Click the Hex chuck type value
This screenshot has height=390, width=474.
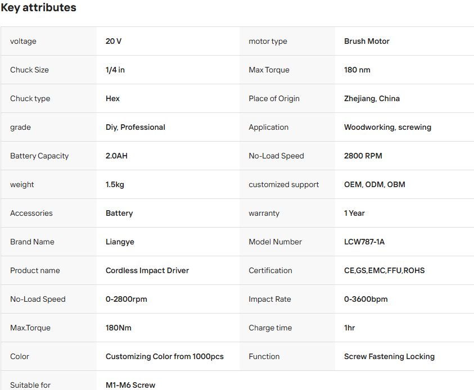[x=112, y=98]
